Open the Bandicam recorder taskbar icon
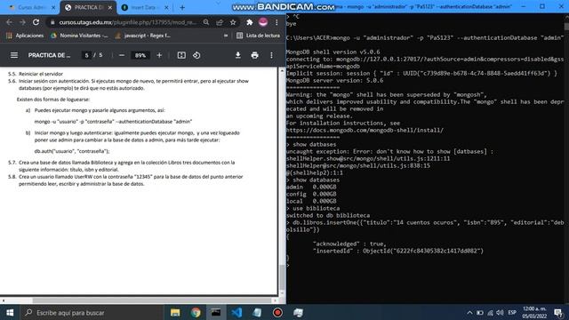This screenshot has width=569, height=320. click(x=277, y=312)
